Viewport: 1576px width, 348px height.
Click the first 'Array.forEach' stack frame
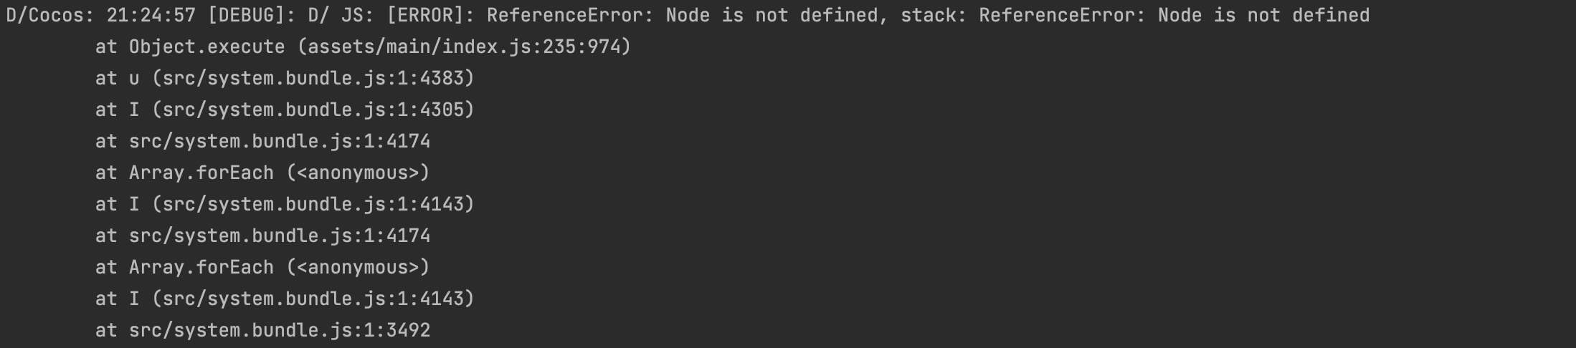pyautogui.click(x=201, y=173)
